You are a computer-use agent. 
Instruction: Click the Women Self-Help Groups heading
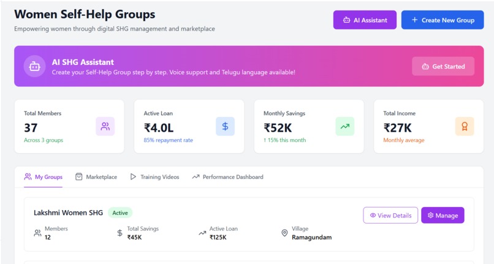[85, 15]
